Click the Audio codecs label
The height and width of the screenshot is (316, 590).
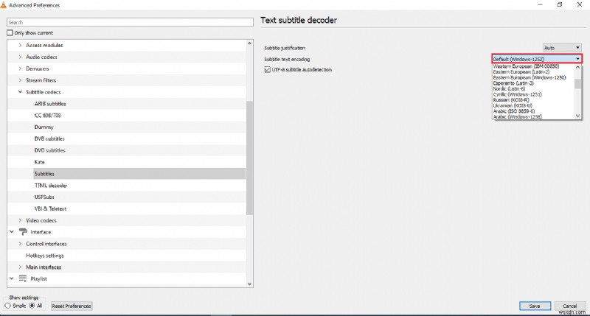(x=41, y=57)
